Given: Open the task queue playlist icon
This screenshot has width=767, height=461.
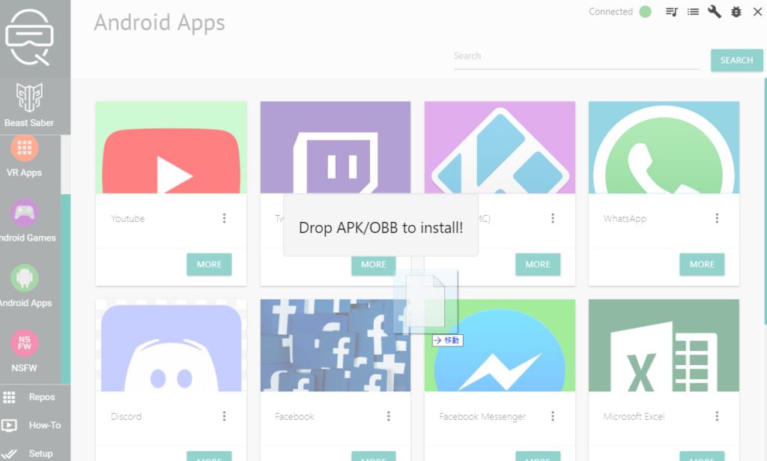Looking at the screenshot, I should (672, 12).
